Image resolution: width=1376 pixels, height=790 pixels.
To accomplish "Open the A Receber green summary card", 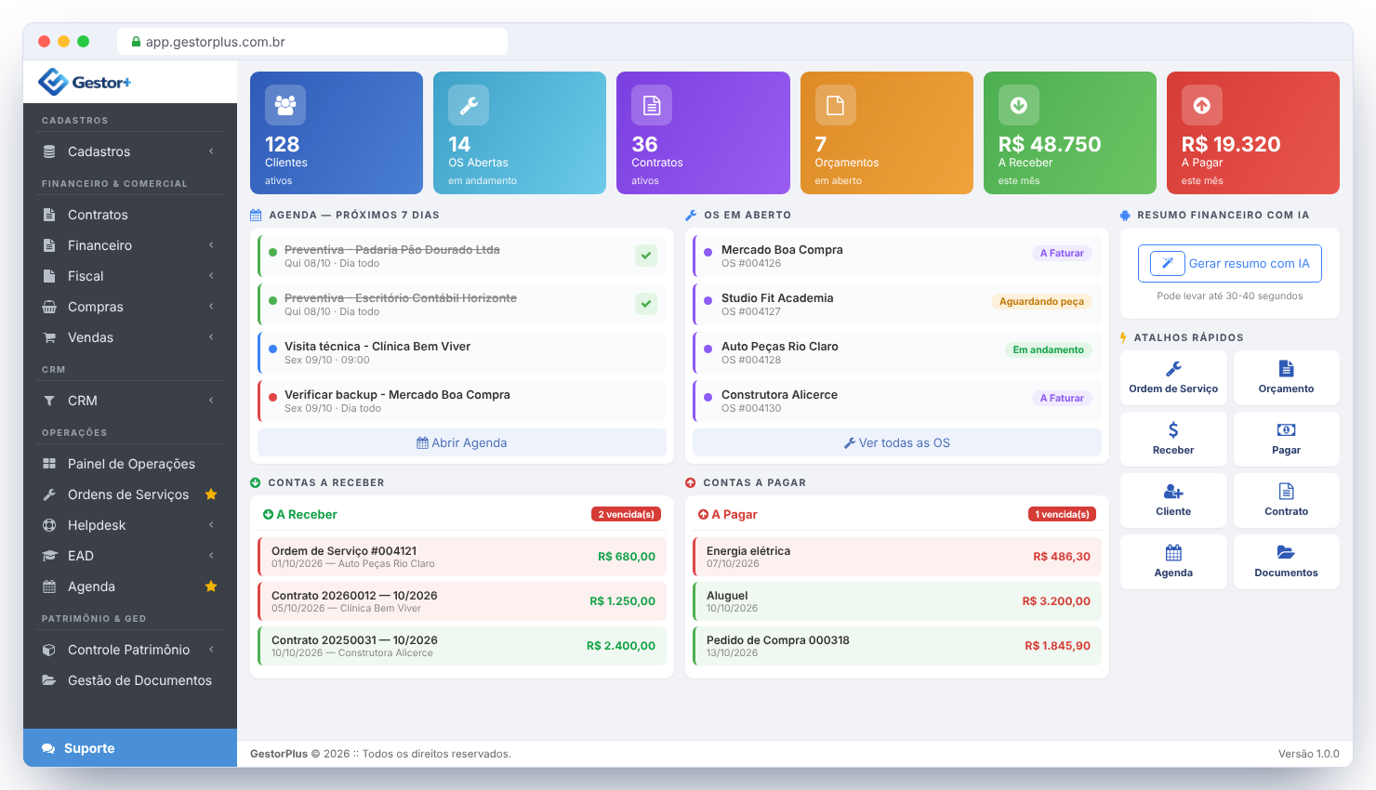I will (1070, 133).
